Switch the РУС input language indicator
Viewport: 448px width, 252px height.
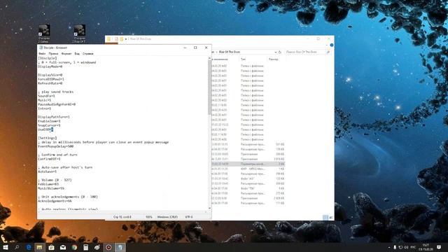pyautogui.click(x=413, y=247)
